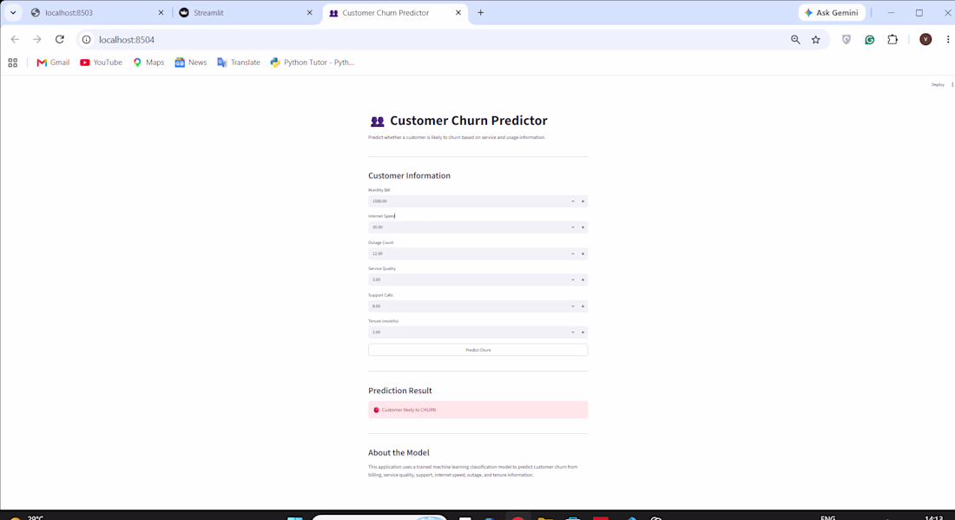
Task: Close the Customer Churn Predictor tab
Action: point(458,13)
